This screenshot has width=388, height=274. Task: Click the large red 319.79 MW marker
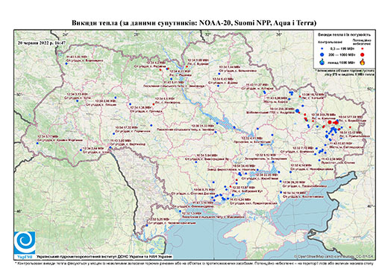point(330,122)
